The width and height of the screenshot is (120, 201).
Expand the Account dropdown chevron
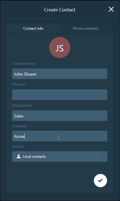[103, 157]
